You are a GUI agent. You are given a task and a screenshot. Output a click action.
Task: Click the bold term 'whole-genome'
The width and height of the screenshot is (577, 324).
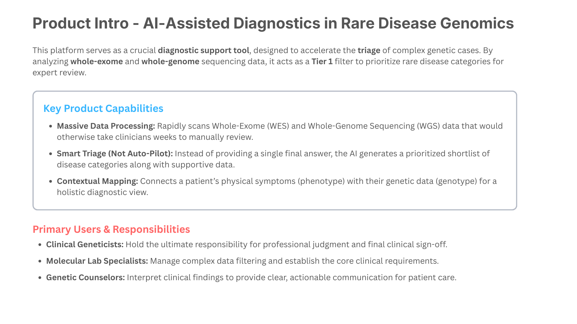coord(170,61)
